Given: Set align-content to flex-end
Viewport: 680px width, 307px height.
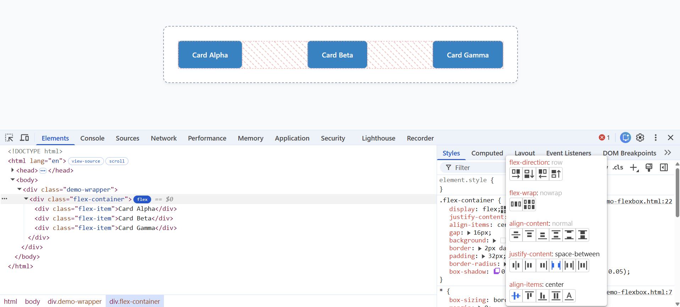Looking at the screenshot, I should click(542, 235).
